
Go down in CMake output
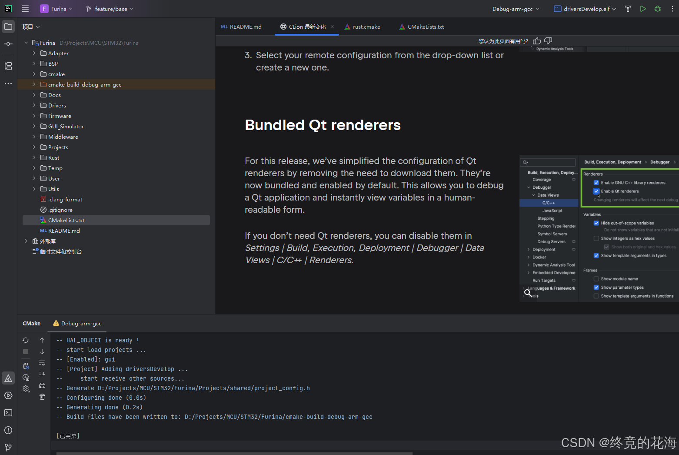pos(42,351)
